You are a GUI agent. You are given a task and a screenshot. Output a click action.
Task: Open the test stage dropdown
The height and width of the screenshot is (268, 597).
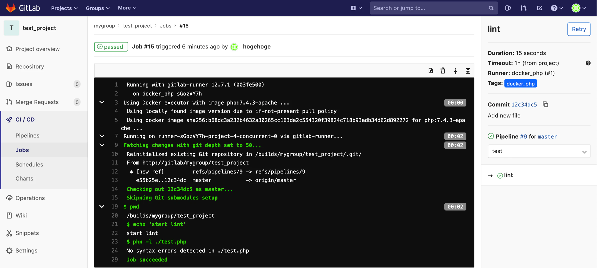pyautogui.click(x=539, y=151)
